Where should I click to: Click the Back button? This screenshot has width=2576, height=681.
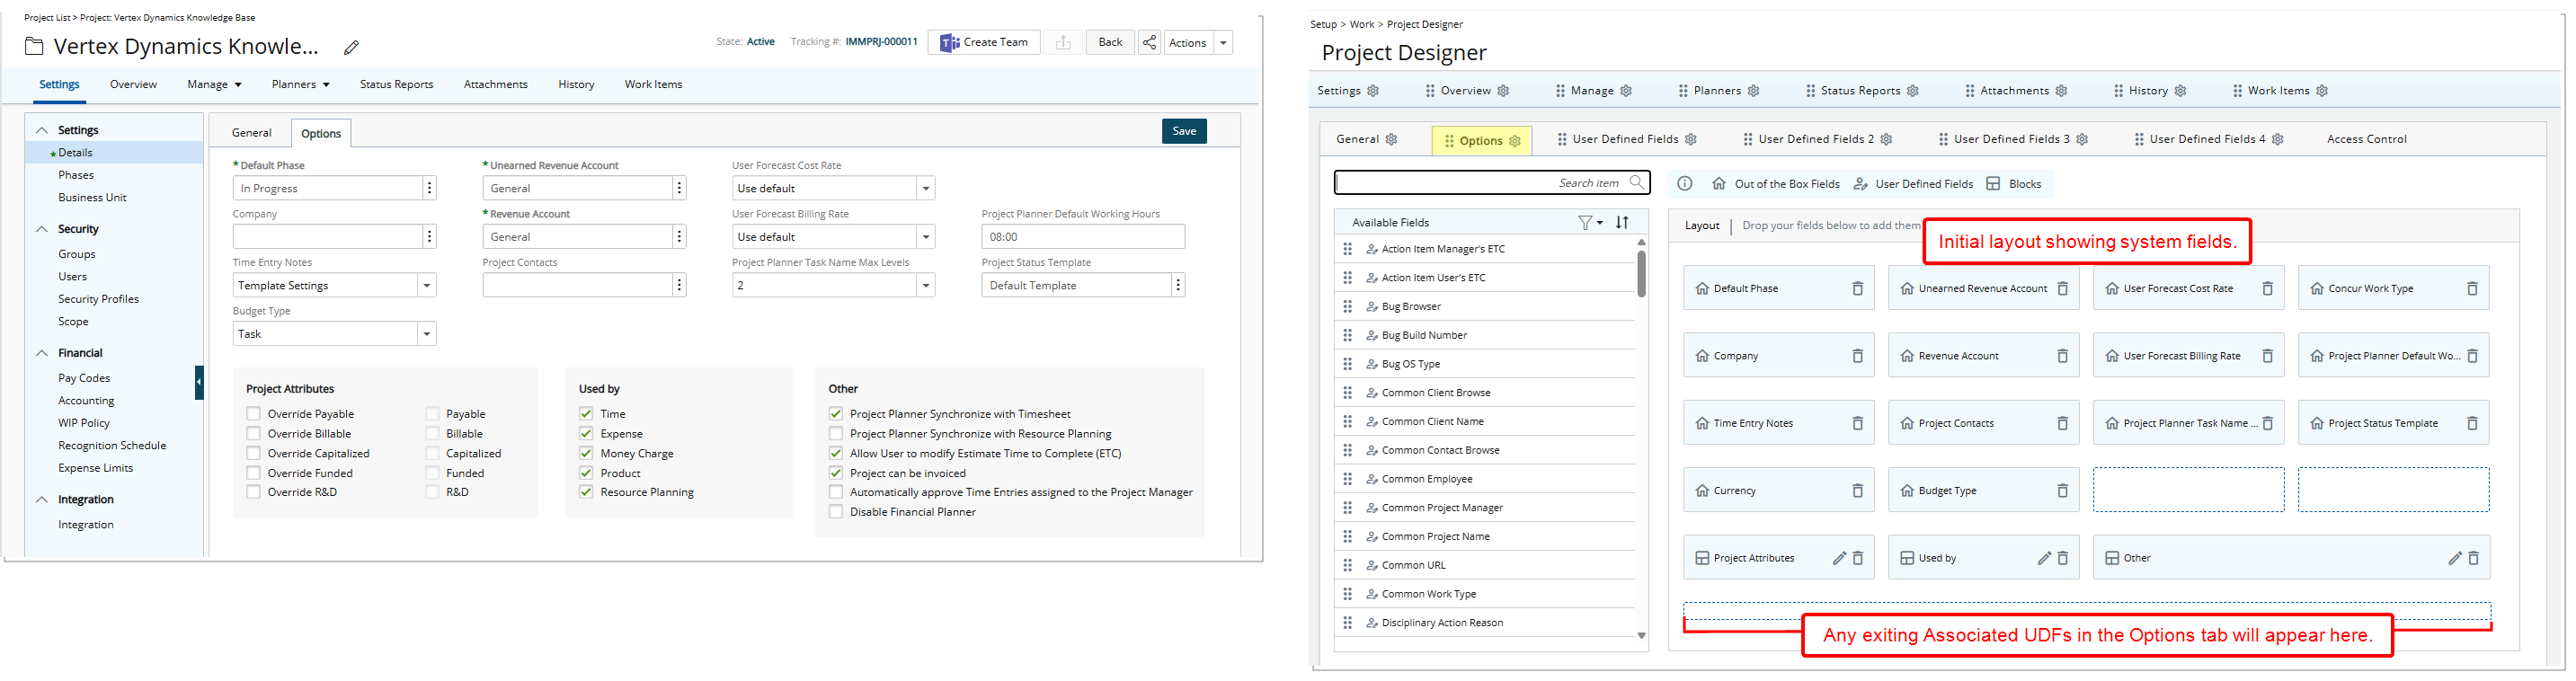(x=1110, y=42)
